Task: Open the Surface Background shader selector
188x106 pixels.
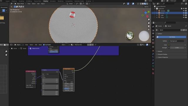Action: tap(176, 41)
